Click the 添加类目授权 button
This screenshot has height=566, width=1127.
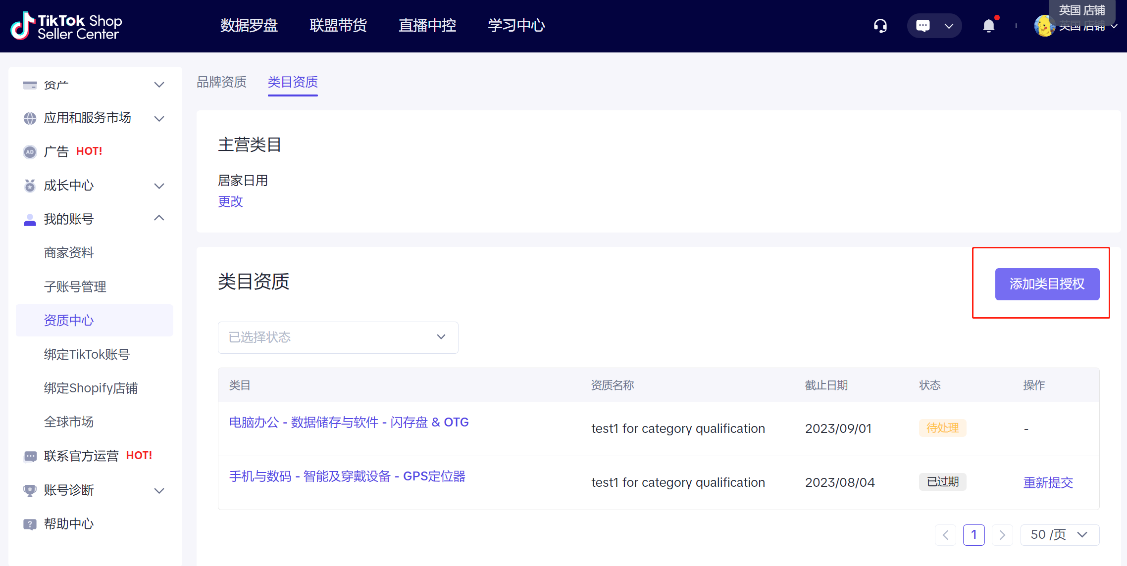click(x=1047, y=284)
